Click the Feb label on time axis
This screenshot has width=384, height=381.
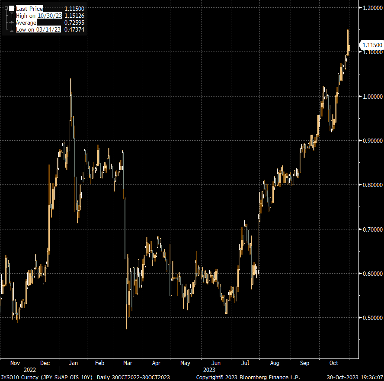click(99, 363)
